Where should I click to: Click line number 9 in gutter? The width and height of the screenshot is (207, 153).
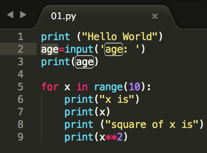click(x=20, y=137)
